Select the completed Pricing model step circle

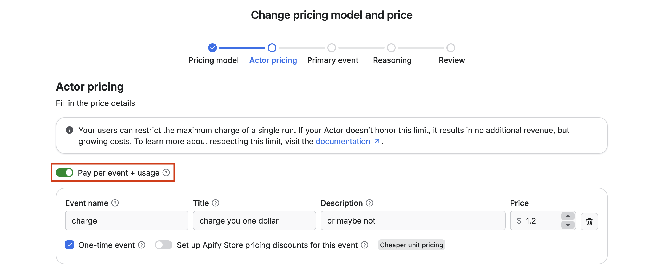tap(212, 47)
